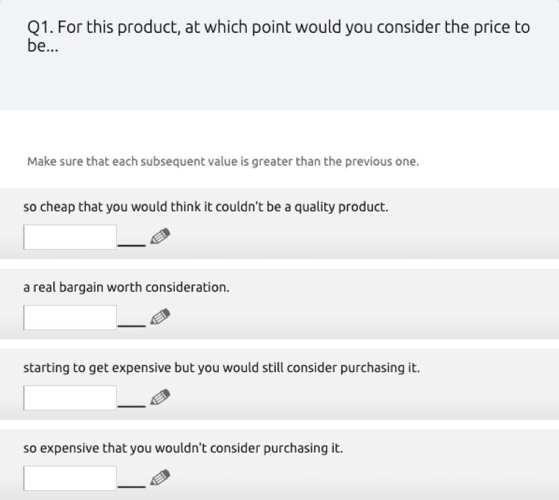Click the 'Make sure that each subsequent value' note

point(223,162)
